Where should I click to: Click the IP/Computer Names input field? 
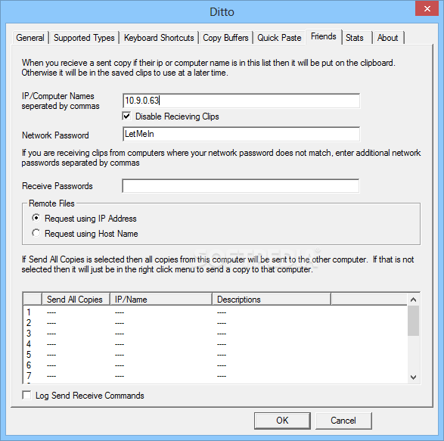(241, 101)
